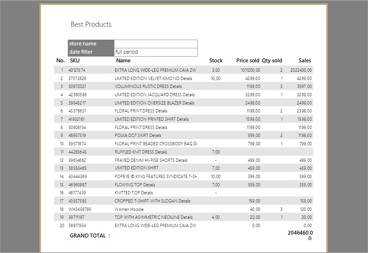368x253 pixels.
Task: Click the empty store name field
Action: tap(155, 44)
